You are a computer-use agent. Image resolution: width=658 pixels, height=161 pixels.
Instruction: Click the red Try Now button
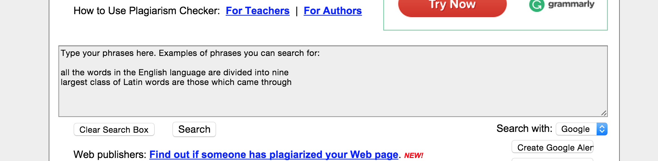[x=452, y=6]
